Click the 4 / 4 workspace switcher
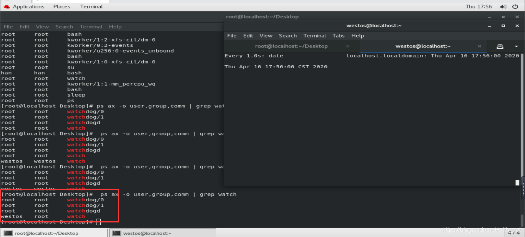The width and height of the screenshot is (525, 237). click(x=513, y=232)
